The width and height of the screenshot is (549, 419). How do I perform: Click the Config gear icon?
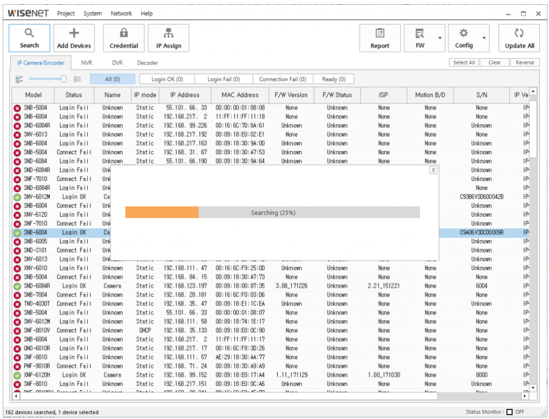[464, 37]
